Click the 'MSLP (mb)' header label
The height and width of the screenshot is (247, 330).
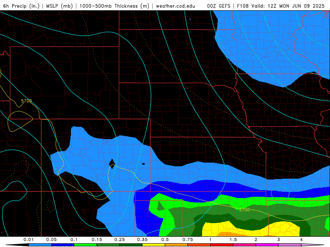tap(59, 6)
